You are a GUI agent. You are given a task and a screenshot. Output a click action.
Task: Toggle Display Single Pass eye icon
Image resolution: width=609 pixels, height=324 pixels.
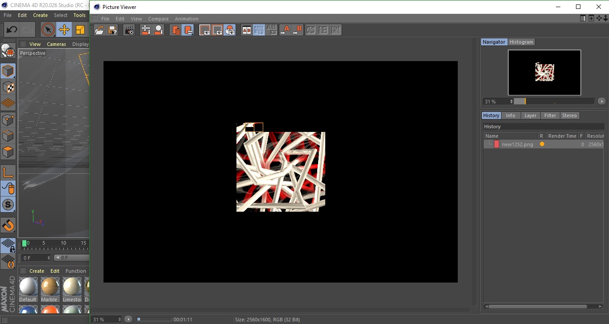tap(205, 30)
